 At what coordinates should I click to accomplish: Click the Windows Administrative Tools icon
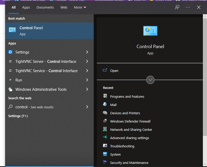(10, 89)
